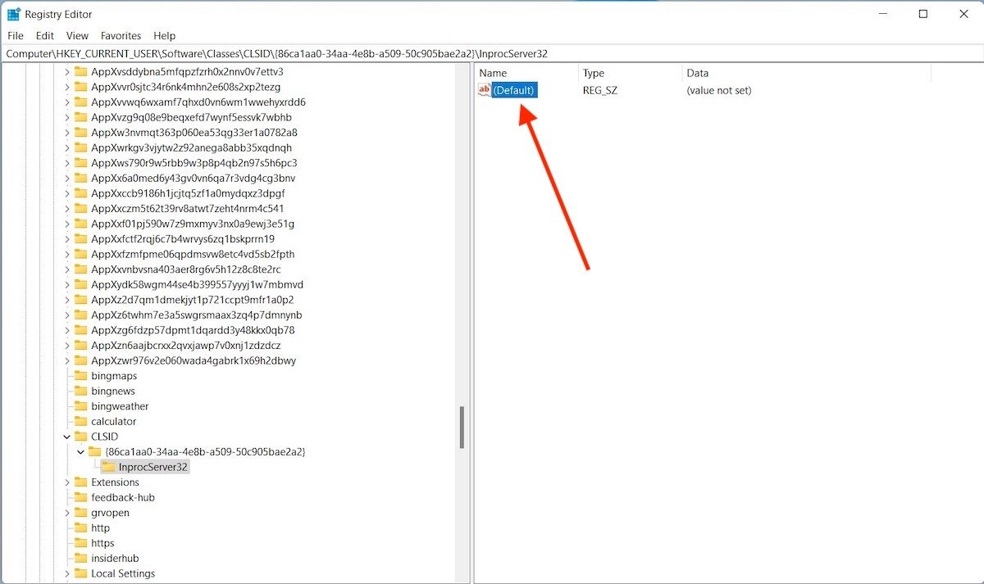Click the bingmaps folder icon
984x584 pixels.
[x=82, y=375]
